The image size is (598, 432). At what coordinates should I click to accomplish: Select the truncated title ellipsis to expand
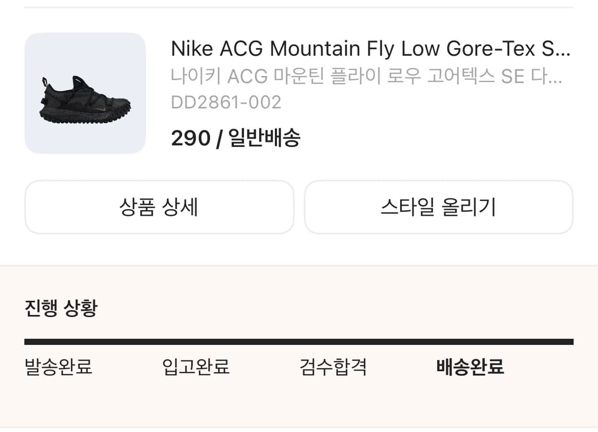(x=562, y=48)
